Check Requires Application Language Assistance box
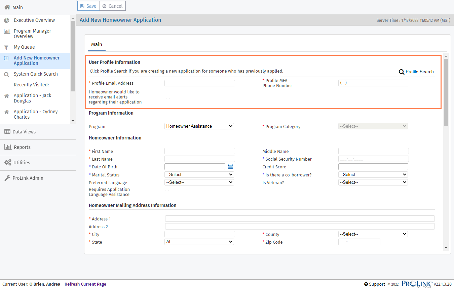The height and width of the screenshot is (289, 454). (167, 192)
